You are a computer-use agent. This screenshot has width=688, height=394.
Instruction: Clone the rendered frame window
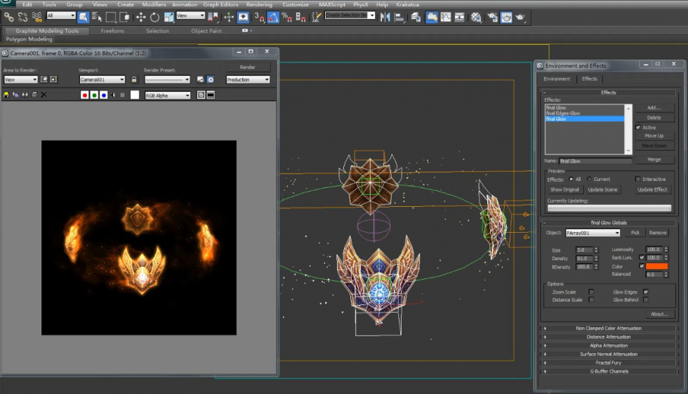[25, 95]
